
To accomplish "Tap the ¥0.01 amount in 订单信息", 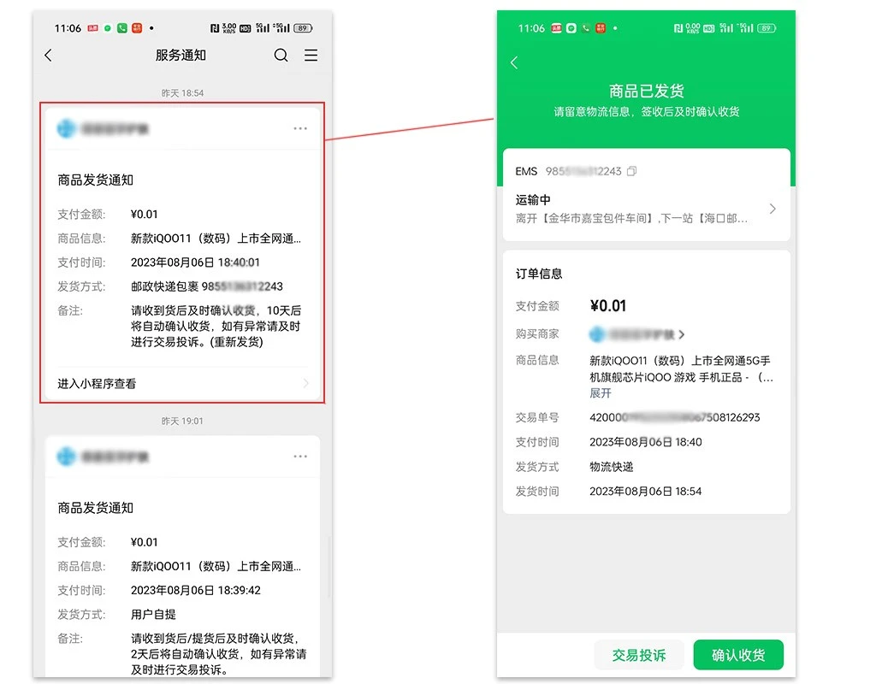I will point(608,306).
